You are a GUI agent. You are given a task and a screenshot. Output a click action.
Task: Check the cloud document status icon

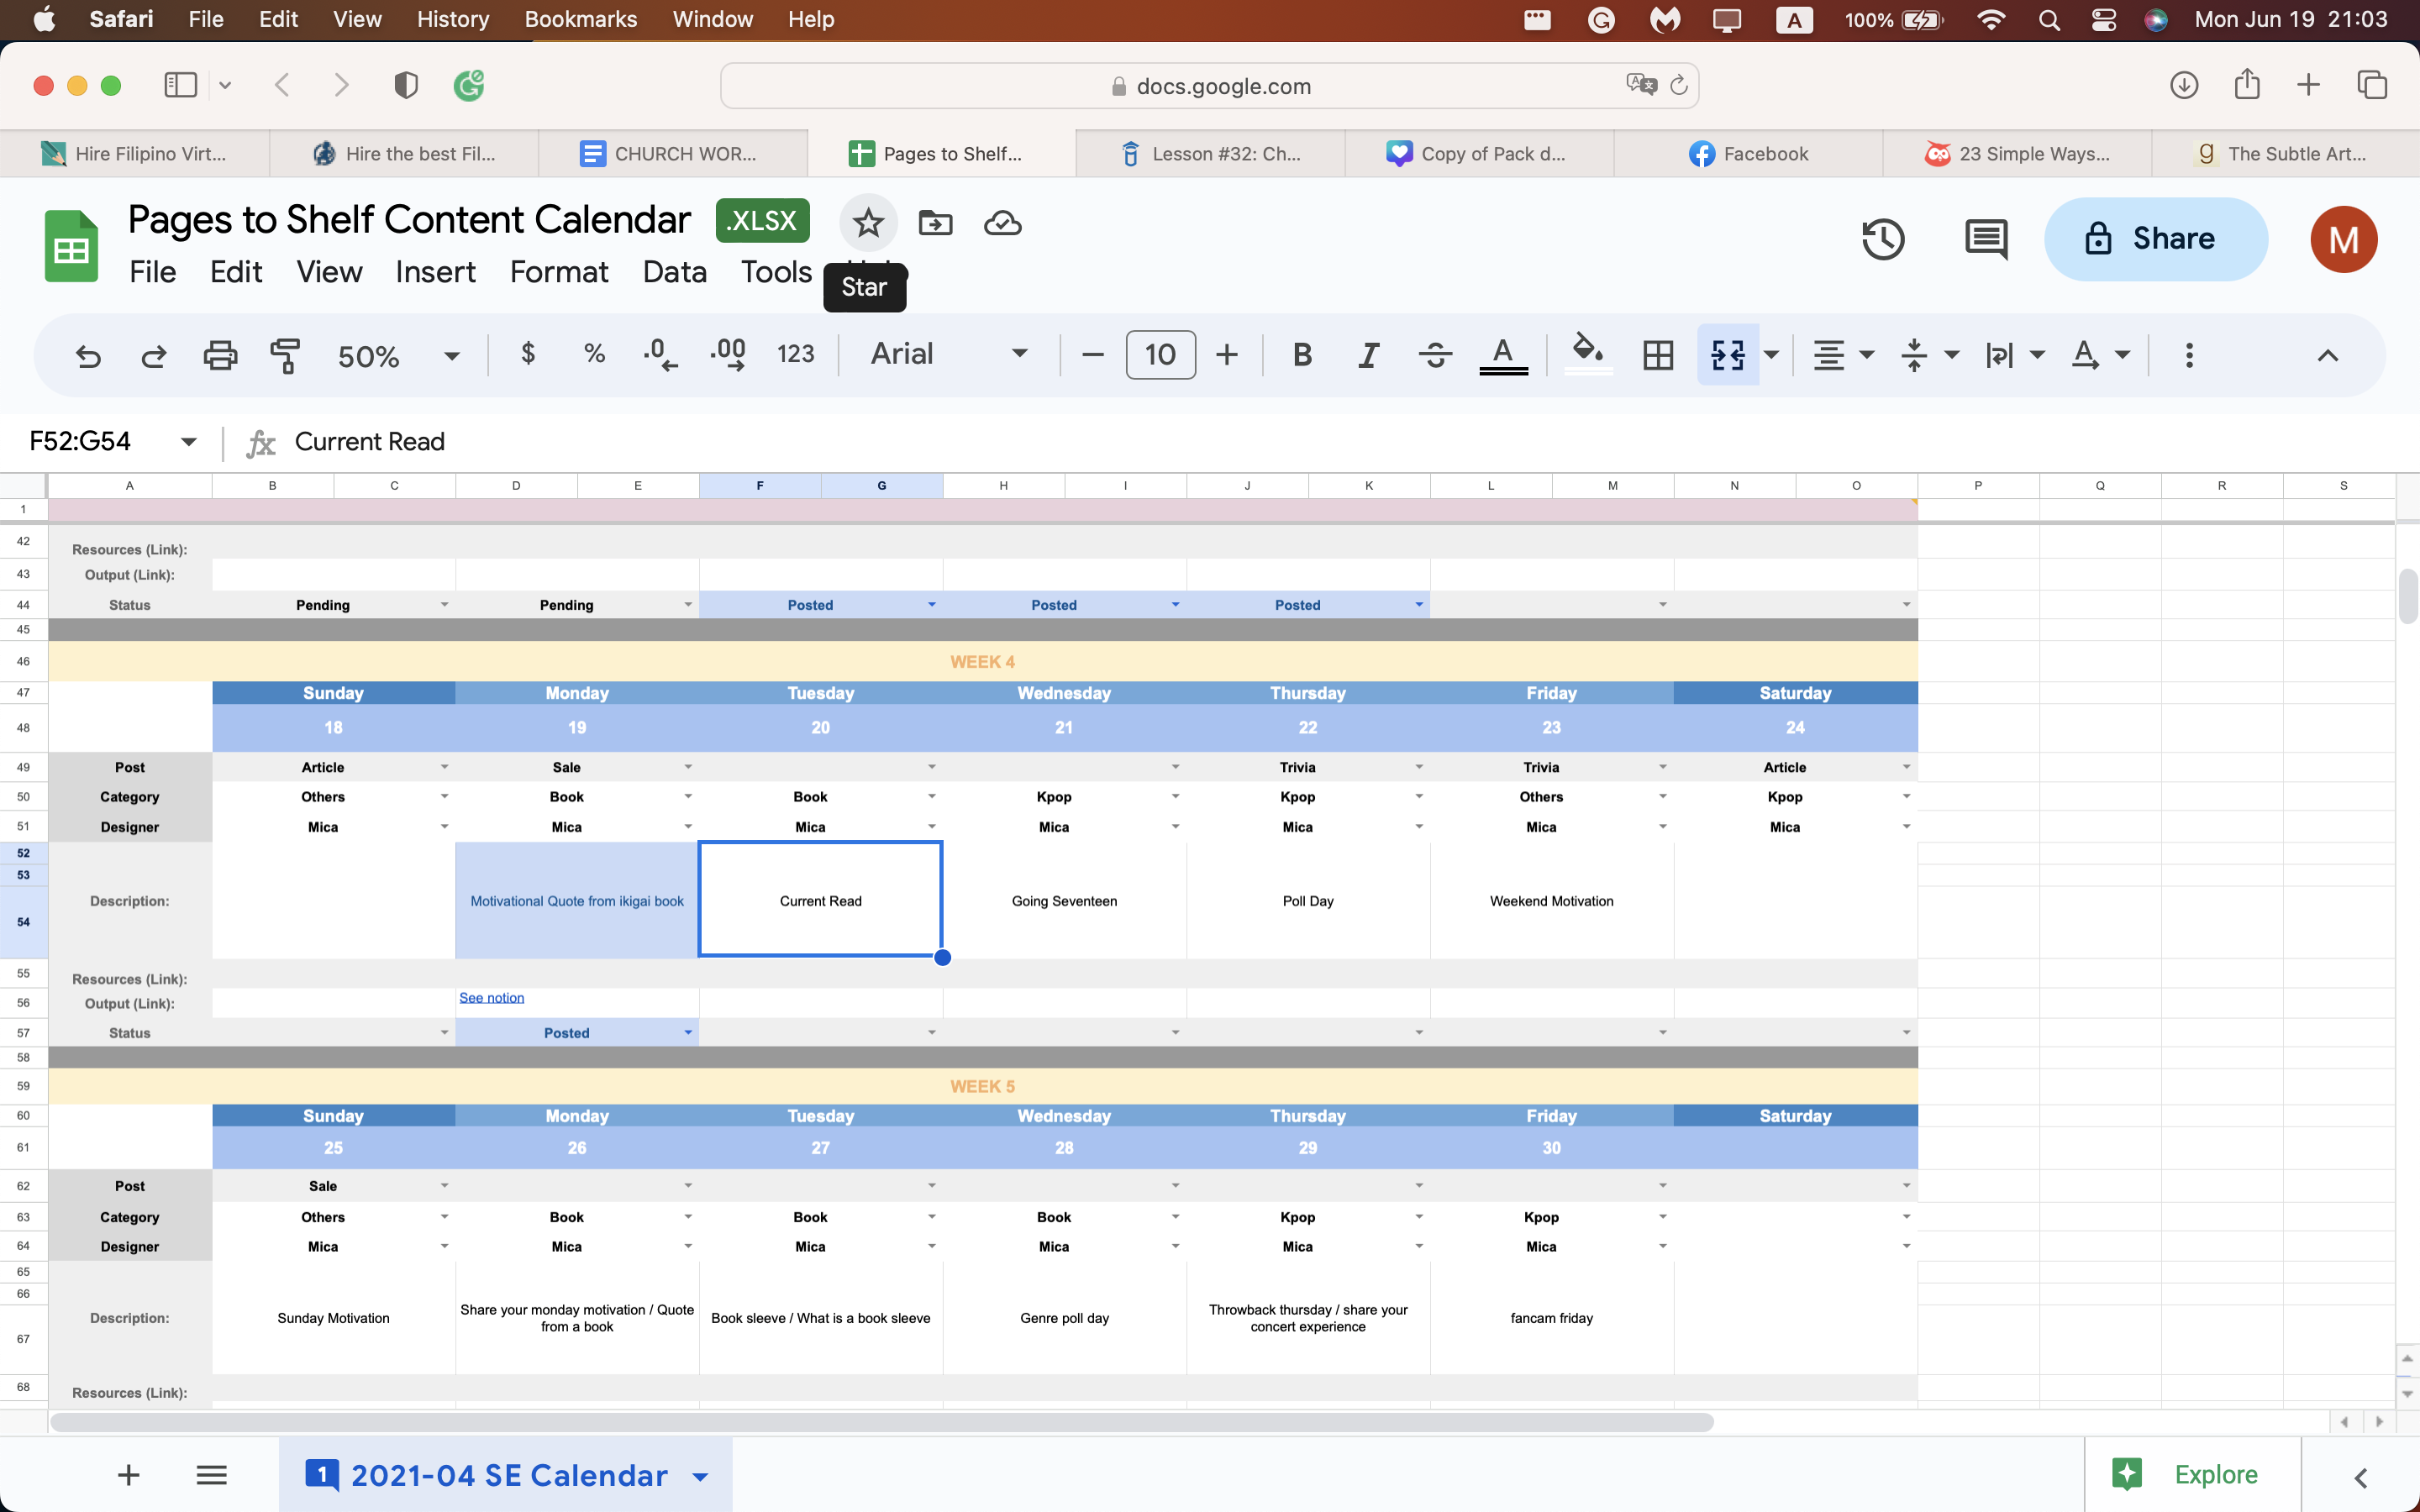click(x=1002, y=222)
